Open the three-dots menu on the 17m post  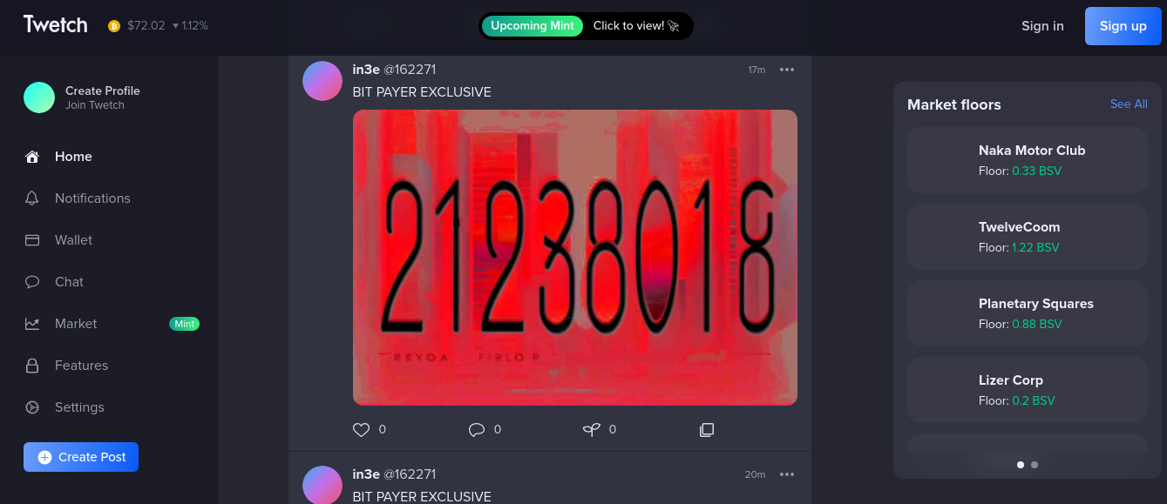point(787,70)
